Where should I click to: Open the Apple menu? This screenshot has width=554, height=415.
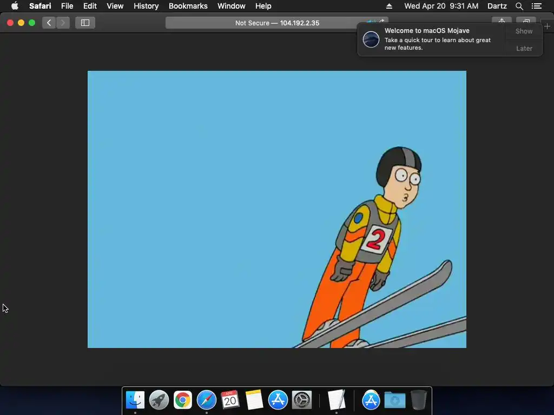15,6
